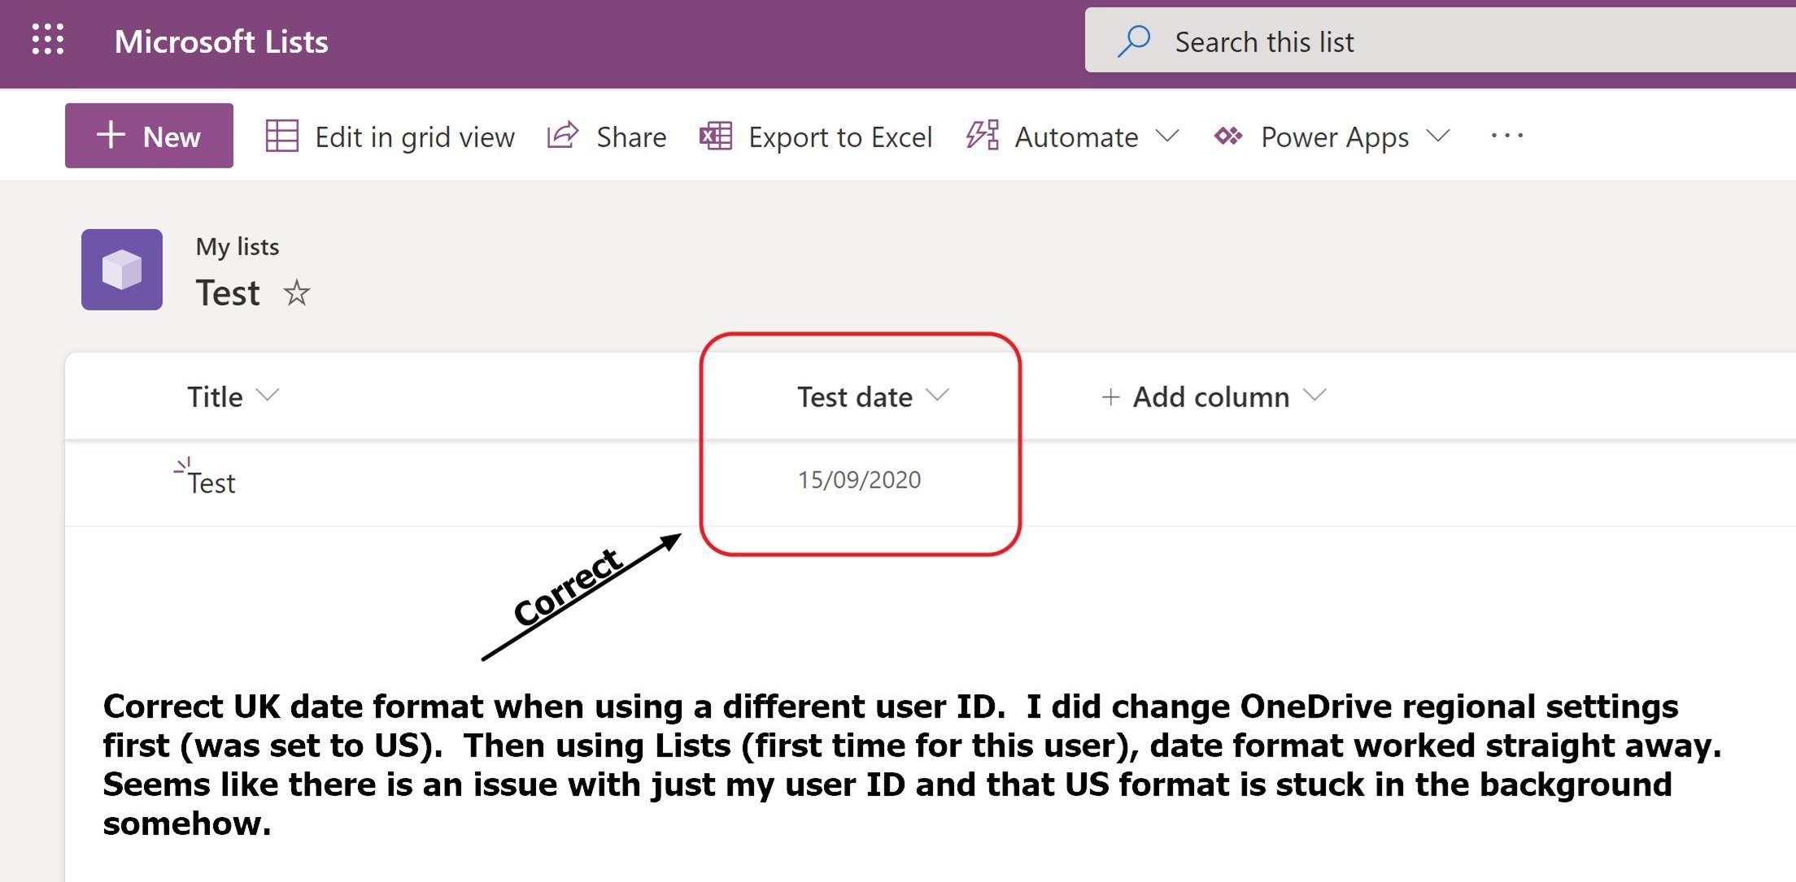
Task: Expand the Power Apps dropdown chevron
Action: click(x=1438, y=136)
